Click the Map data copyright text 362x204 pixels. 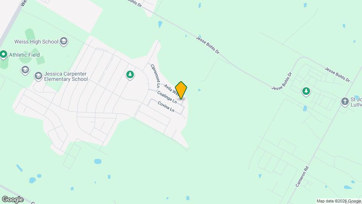pos(339,201)
